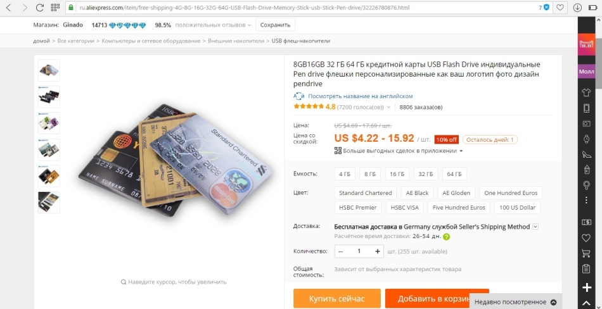Click Посмотреть название на английском link
Image resolution: width=602 pixels, height=309 pixels.
(360, 96)
